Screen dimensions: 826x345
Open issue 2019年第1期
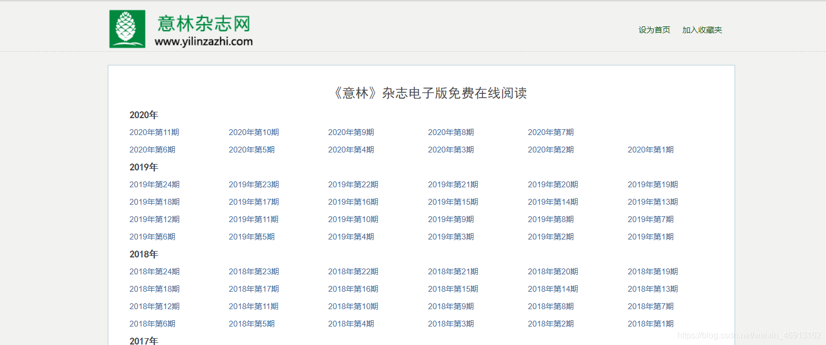pos(651,237)
